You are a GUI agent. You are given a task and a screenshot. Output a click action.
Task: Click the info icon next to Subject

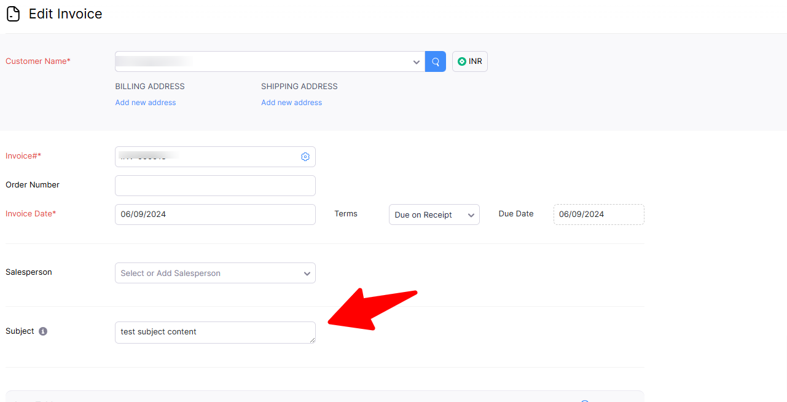coord(43,331)
